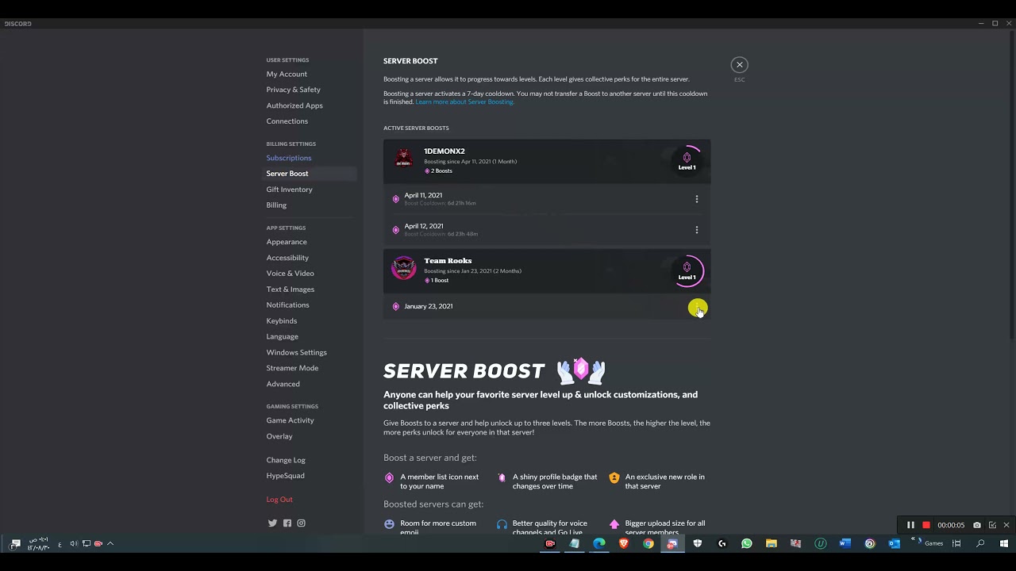Open Overlay settings
Screen dimensions: 1016x571
click(279, 436)
